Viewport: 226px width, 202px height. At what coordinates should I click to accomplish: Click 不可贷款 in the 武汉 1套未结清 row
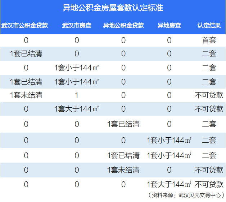click(209, 95)
